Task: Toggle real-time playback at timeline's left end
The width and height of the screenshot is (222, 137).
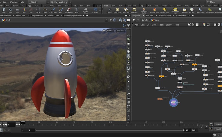Action: click(1, 130)
